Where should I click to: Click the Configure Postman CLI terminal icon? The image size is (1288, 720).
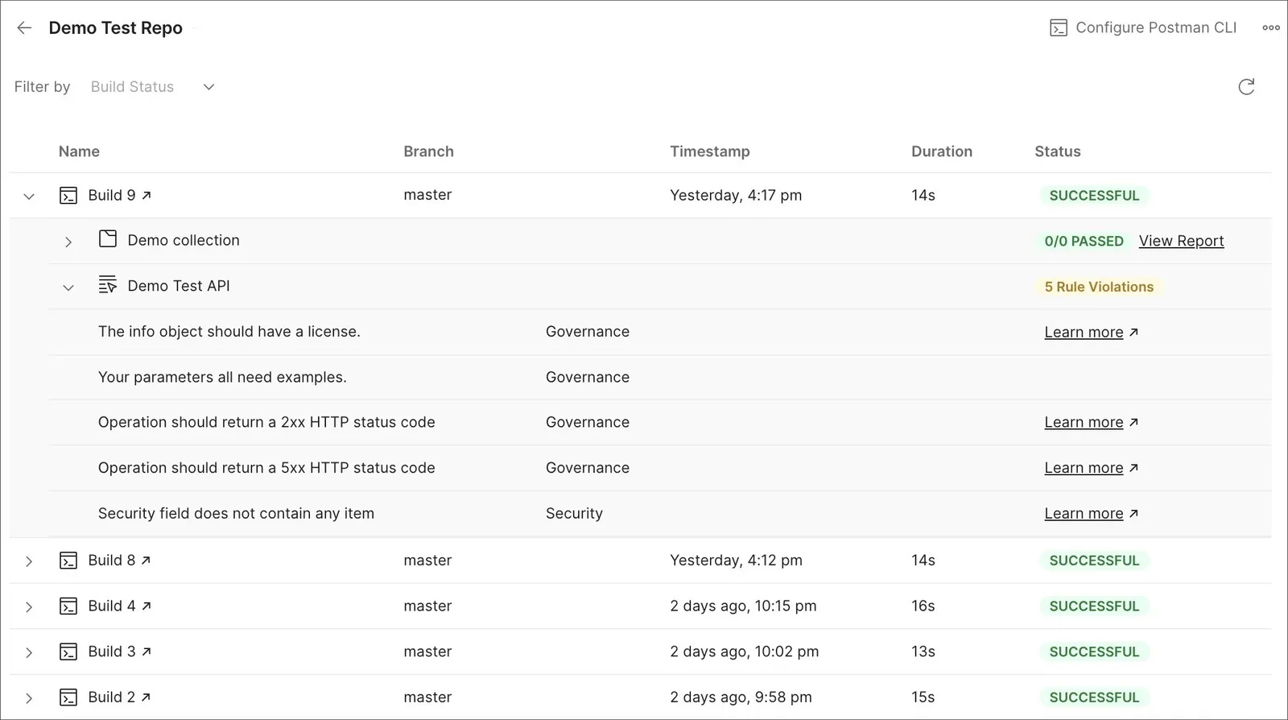1059,28
